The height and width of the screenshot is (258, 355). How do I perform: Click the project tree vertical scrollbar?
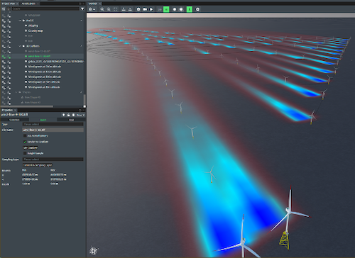84,101
